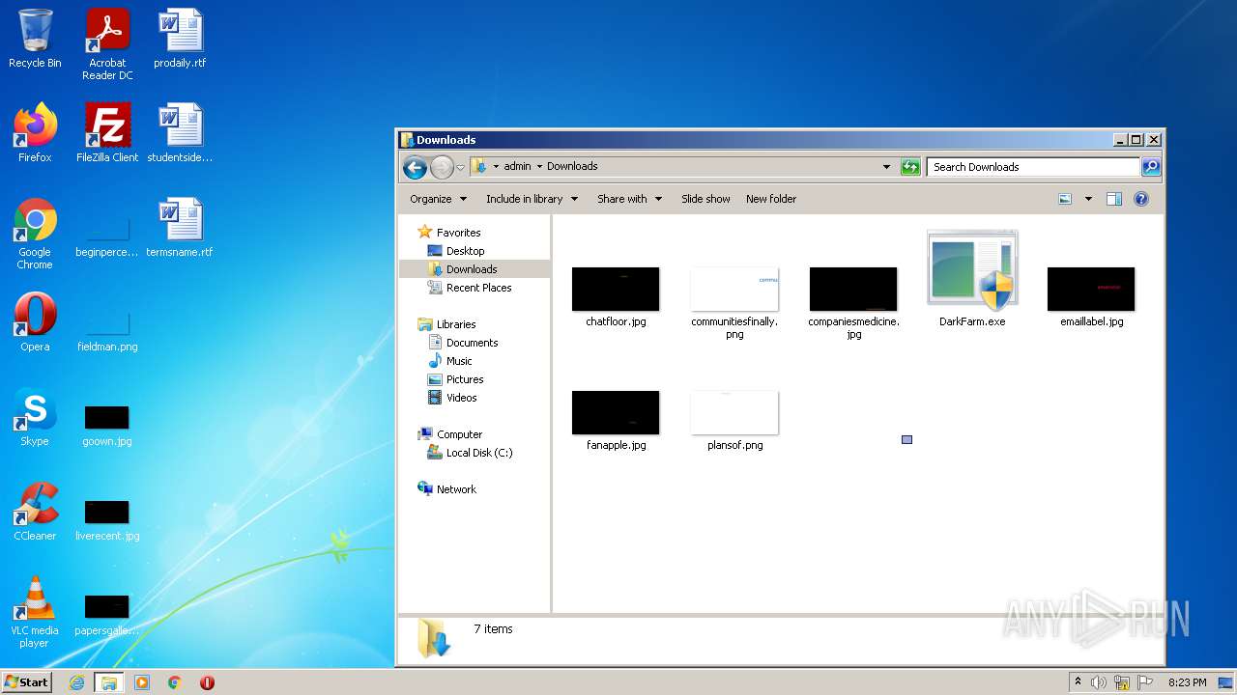This screenshot has width=1237, height=695.
Task: Refresh the Downloads folder view
Action: (910, 167)
